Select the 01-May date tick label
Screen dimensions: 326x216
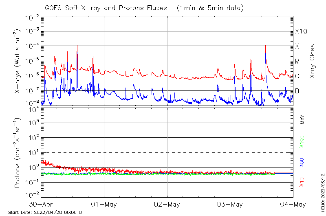pos(104,204)
